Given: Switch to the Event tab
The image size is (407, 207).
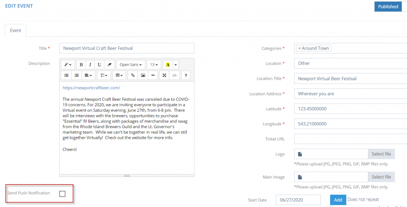Looking at the screenshot, I should 16,30.
